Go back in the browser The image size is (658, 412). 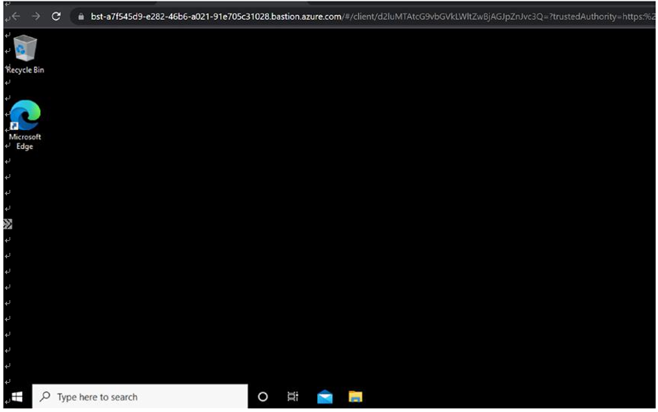coord(16,17)
